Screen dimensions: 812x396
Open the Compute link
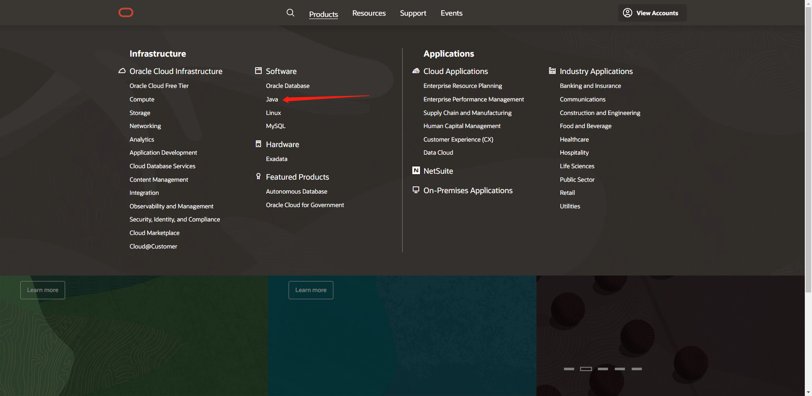142,99
